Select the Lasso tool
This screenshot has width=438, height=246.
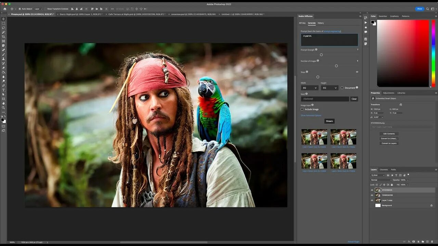pyautogui.click(x=4, y=28)
